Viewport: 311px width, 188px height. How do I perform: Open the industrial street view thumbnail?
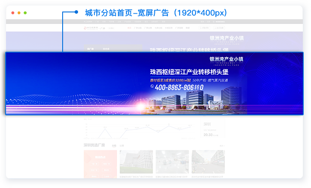pyautogui.click(x=208, y=162)
